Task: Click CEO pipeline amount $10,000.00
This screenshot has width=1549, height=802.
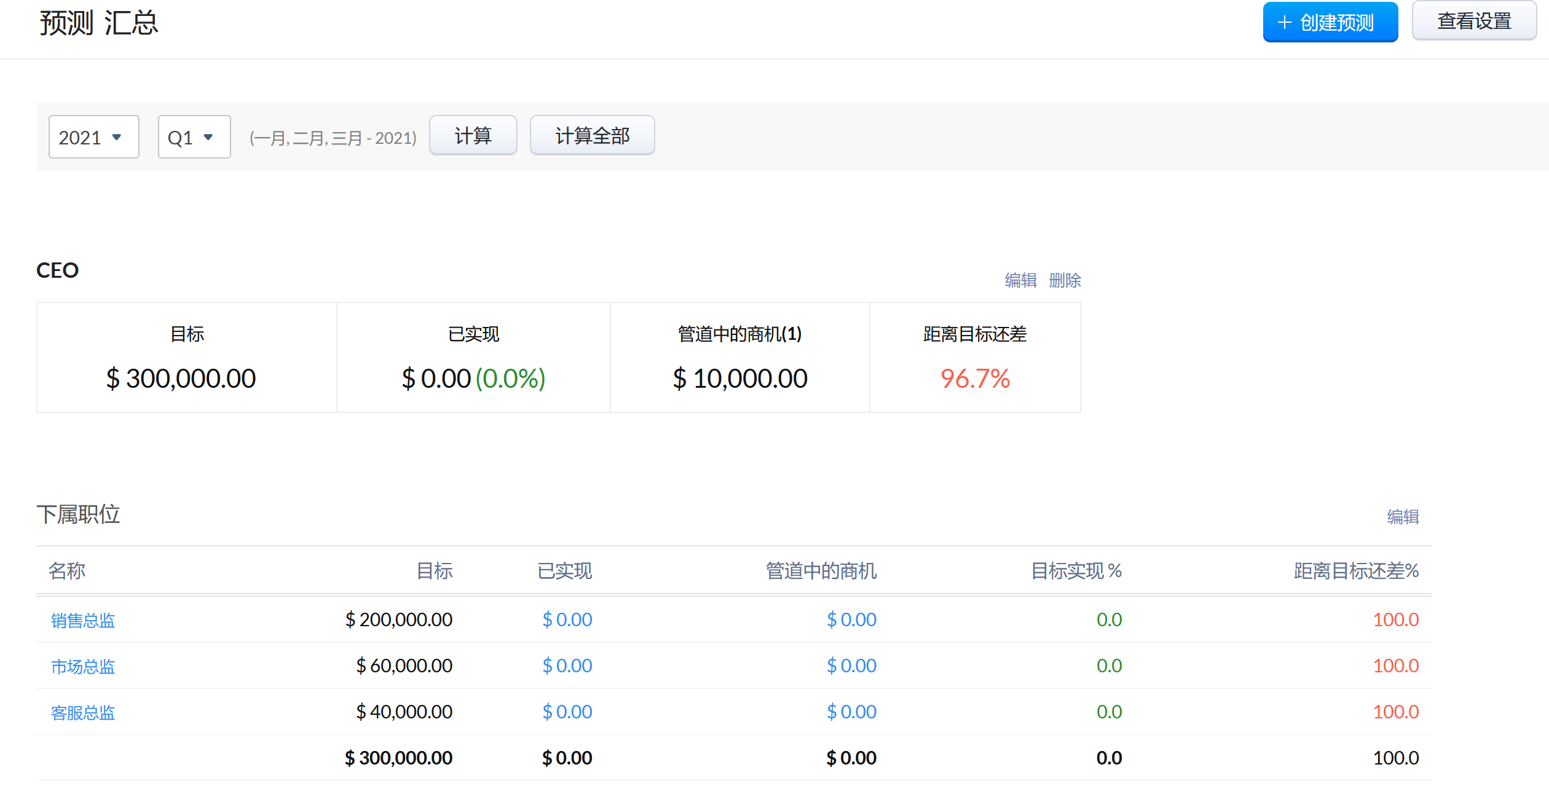Action: 740,379
